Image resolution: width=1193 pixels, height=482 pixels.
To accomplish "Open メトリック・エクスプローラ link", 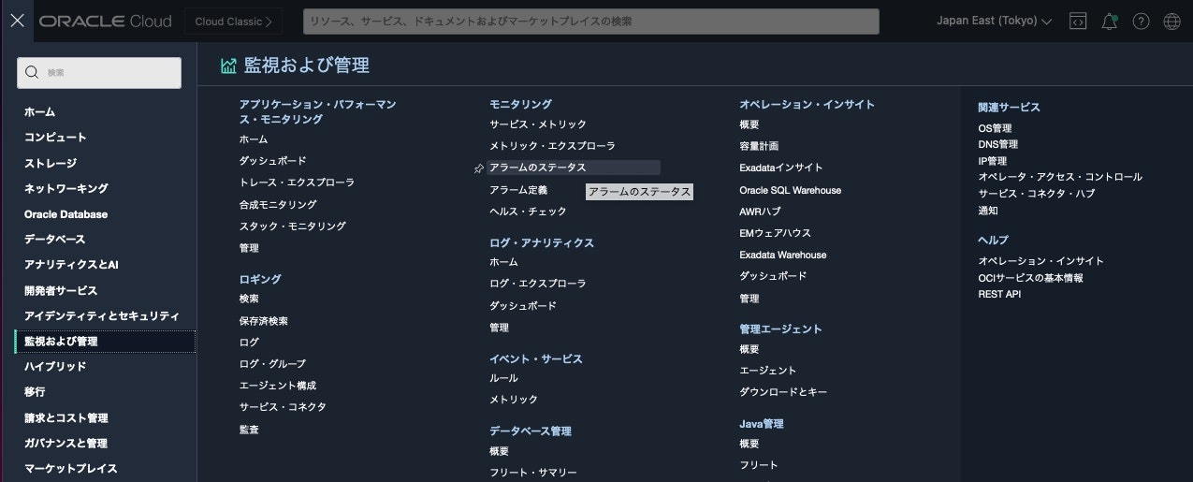I will coord(552,146).
